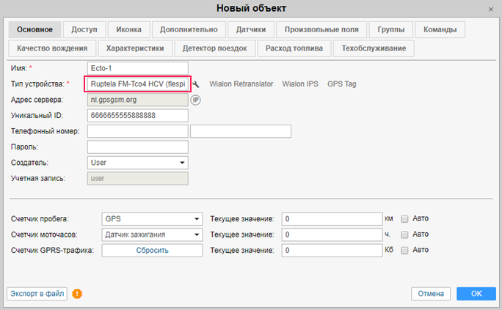Screen dimensions: 502x310
Task: Click the Уникальный ID input field
Action: click(x=137, y=115)
